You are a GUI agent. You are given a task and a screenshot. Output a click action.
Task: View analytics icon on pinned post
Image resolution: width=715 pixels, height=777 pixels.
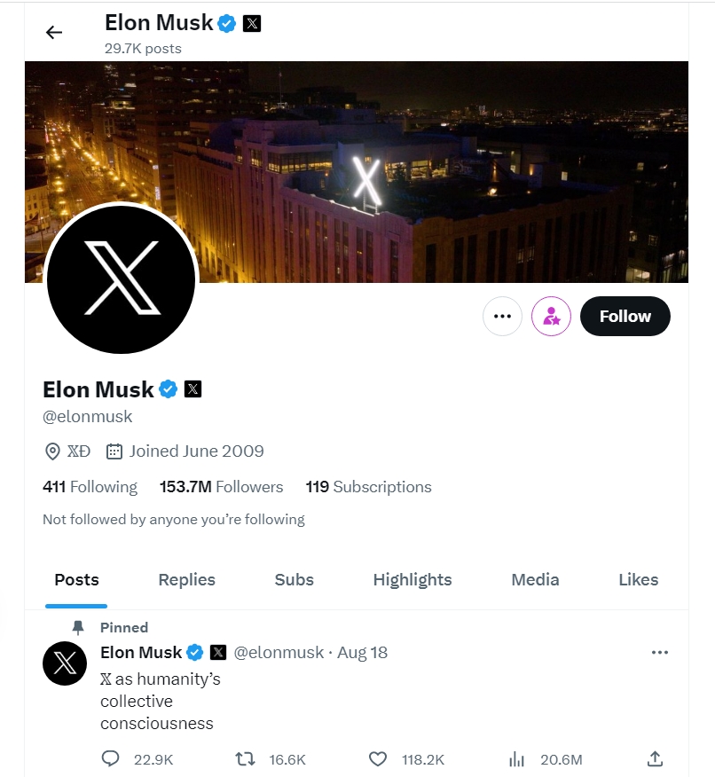[x=517, y=759]
